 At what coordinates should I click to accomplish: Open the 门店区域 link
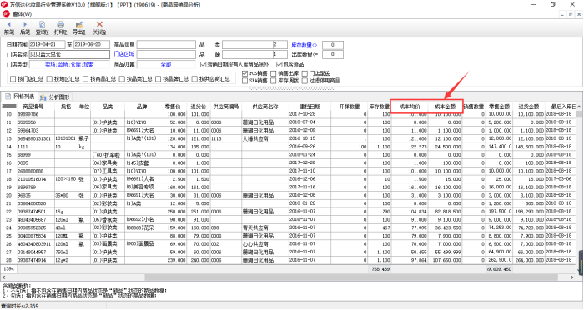[124, 54]
